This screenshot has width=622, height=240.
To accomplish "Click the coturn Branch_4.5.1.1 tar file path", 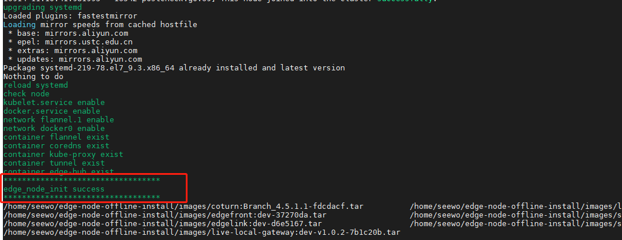I will [x=185, y=207].
